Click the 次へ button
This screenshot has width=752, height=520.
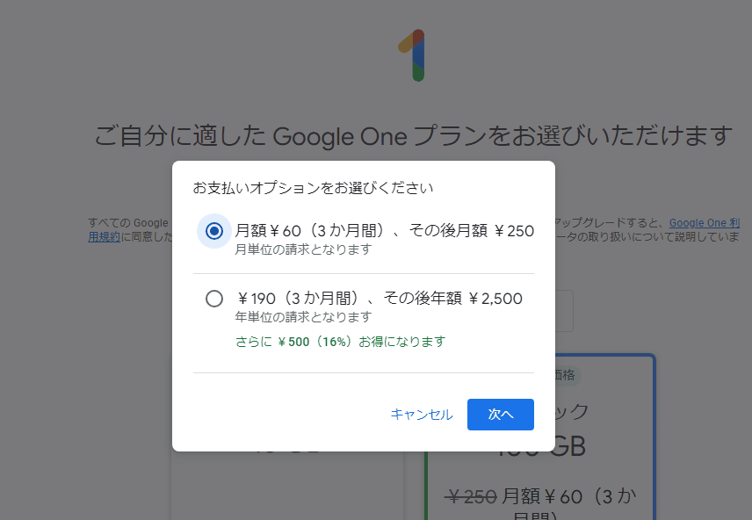(x=500, y=415)
